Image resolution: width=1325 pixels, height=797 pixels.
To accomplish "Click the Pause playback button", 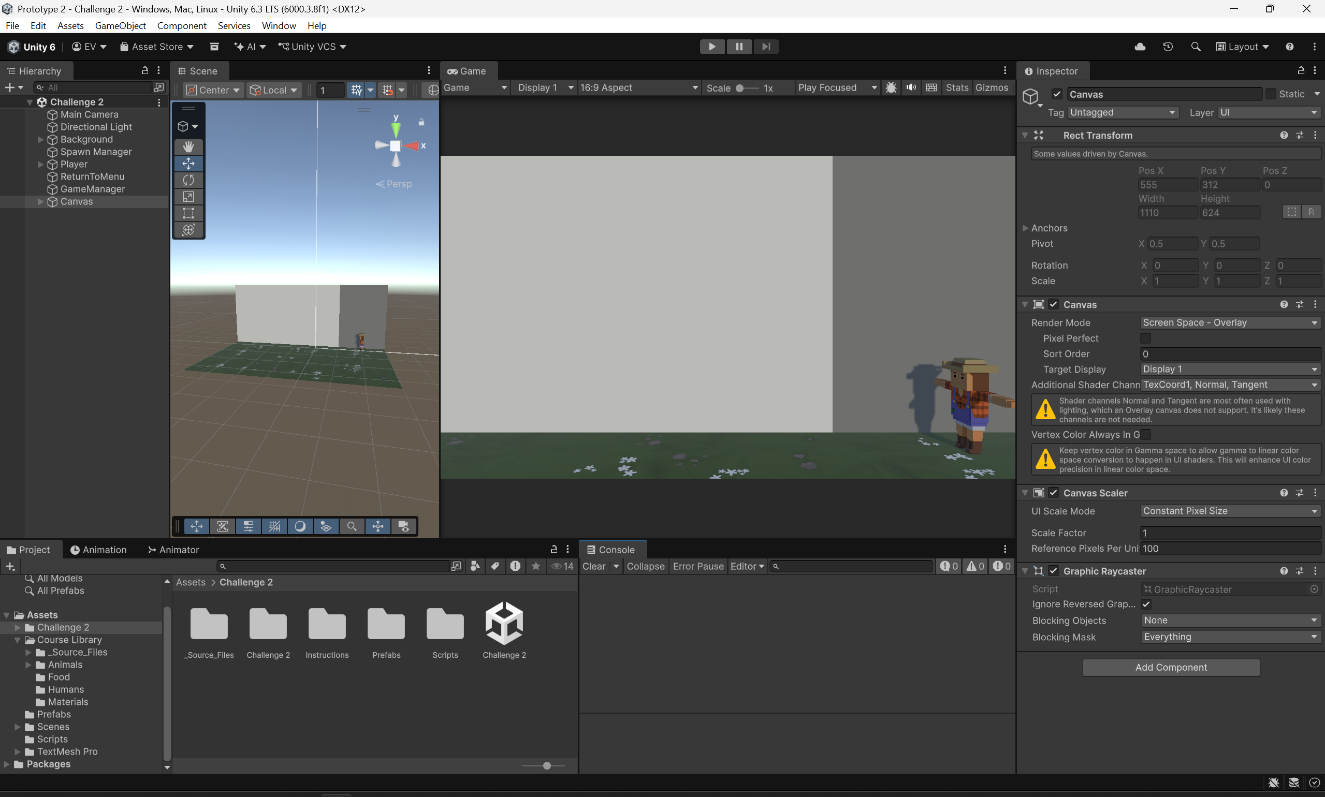I will pos(739,47).
